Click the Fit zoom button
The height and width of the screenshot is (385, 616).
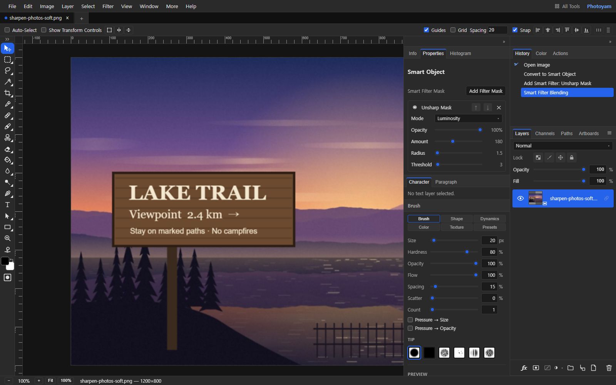click(50, 381)
